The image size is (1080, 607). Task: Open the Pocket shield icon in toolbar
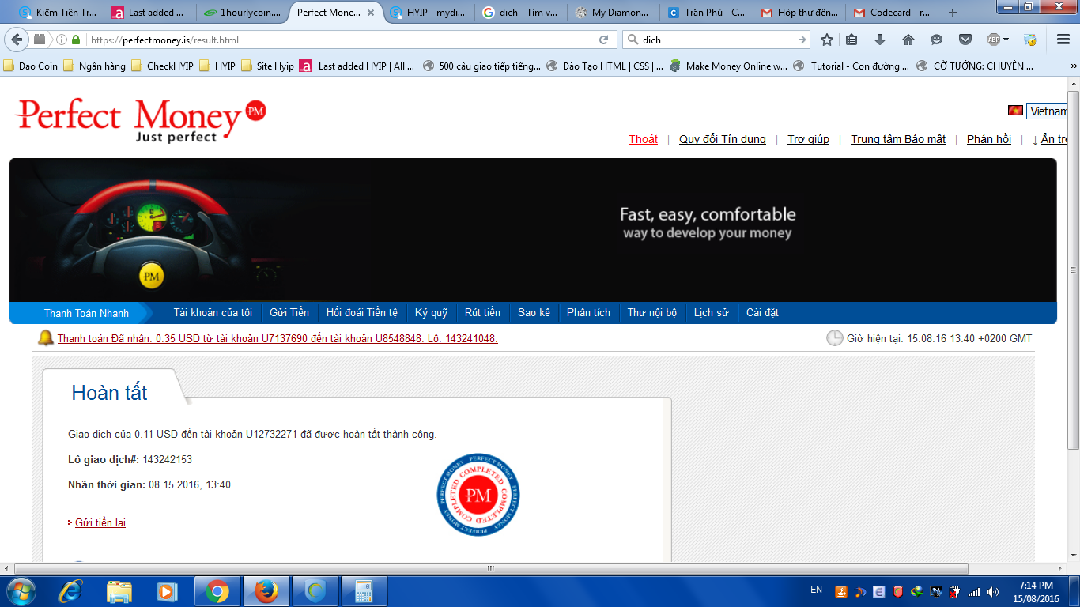(965, 40)
